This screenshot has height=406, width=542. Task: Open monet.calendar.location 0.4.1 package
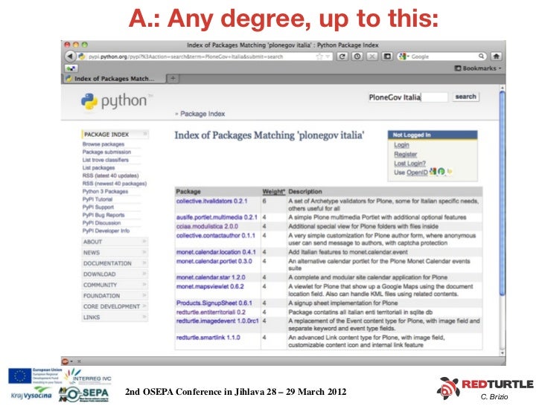(x=216, y=252)
